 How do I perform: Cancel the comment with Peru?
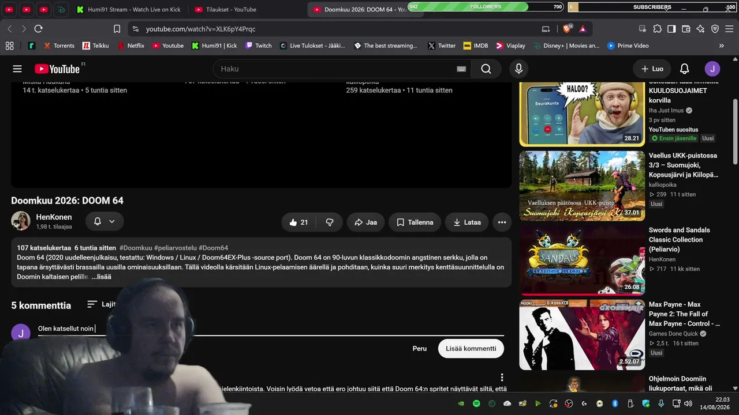[x=420, y=349]
